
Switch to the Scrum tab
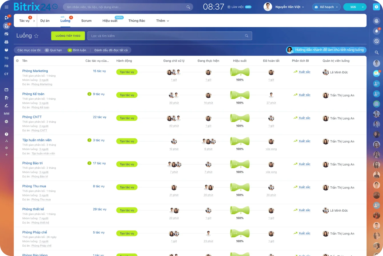point(86,21)
